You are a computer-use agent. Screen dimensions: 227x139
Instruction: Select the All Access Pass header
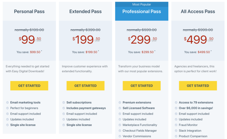pos(198,11)
